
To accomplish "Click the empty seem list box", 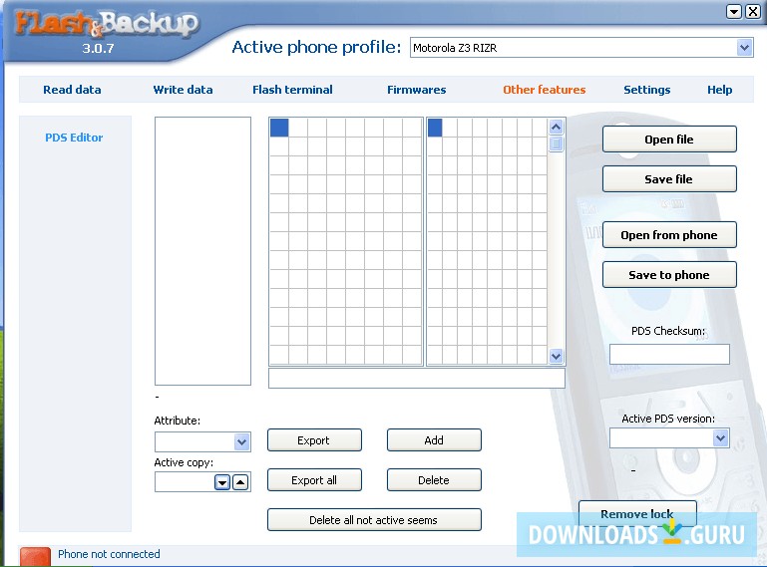I will 202,251.
